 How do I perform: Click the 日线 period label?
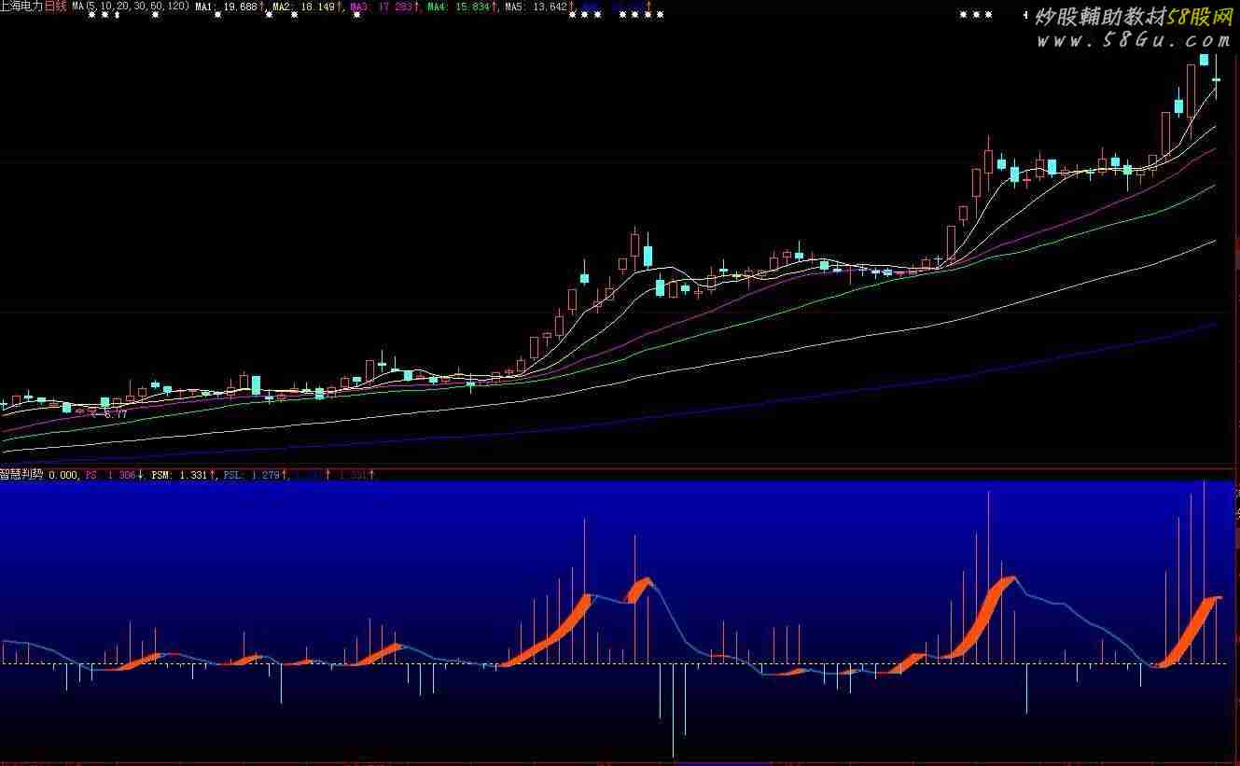coord(56,7)
